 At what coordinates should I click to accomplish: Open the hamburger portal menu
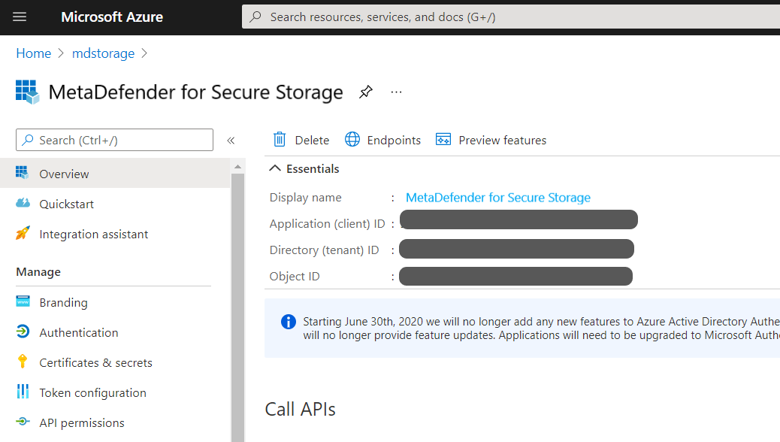(x=20, y=17)
